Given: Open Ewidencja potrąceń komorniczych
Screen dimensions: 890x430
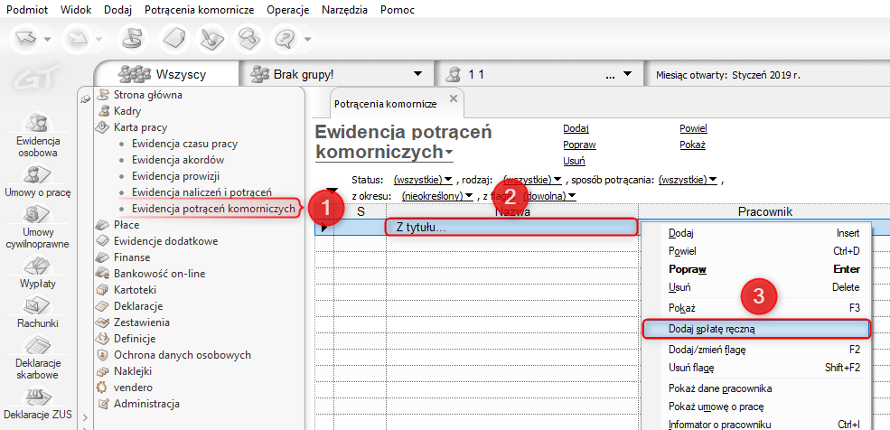Looking at the screenshot, I should [x=213, y=209].
